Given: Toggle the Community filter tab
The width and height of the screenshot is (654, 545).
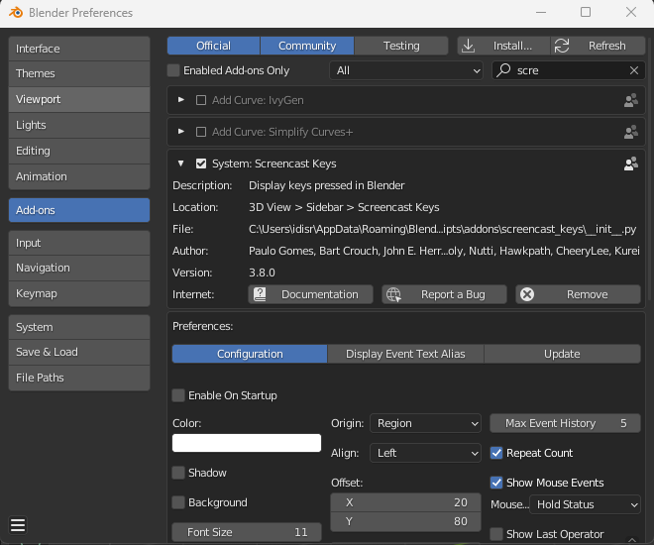Looking at the screenshot, I should [x=307, y=46].
